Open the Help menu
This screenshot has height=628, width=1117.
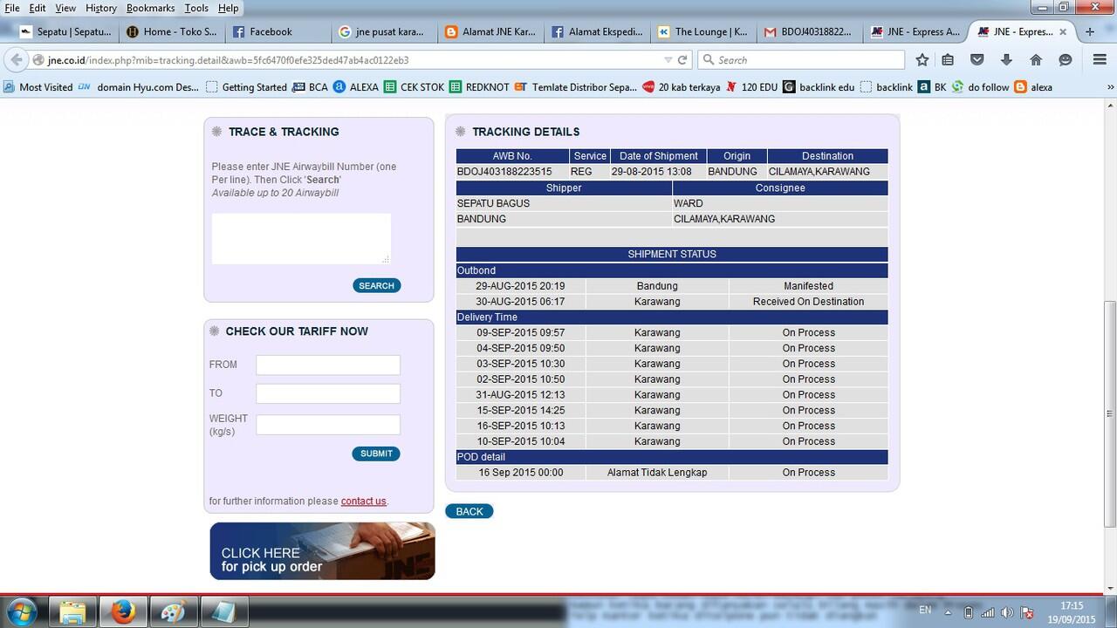228,8
